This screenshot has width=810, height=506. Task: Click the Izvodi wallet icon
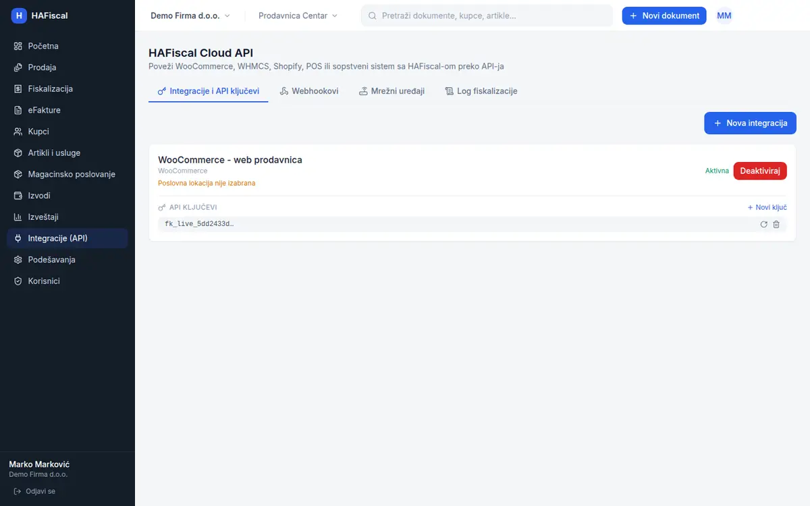click(x=18, y=196)
